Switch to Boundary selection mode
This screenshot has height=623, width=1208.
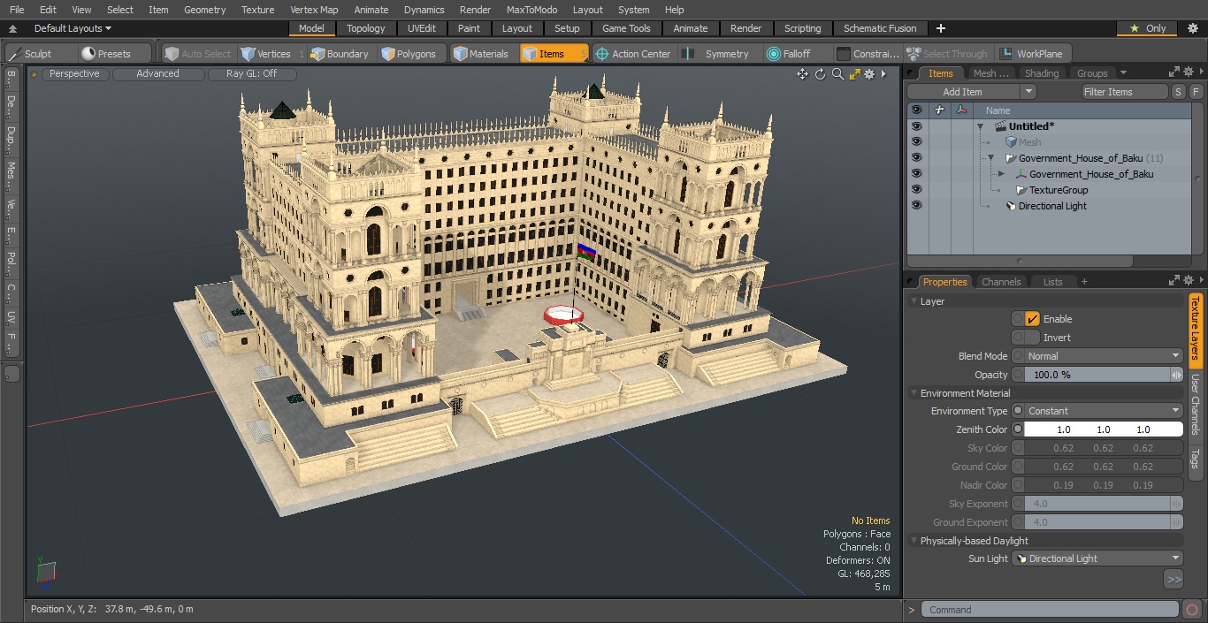[340, 54]
